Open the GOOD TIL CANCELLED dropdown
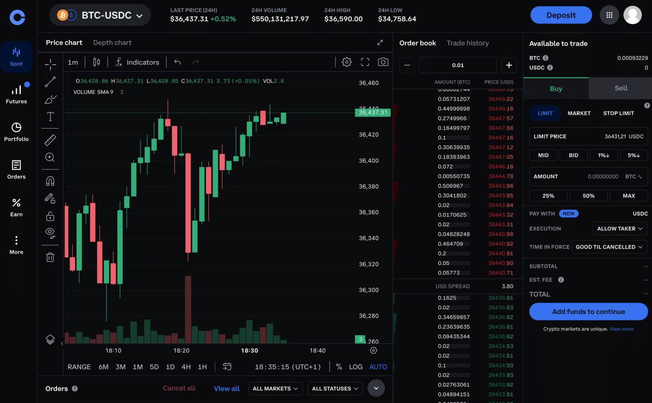The height and width of the screenshot is (403, 652). [x=609, y=247]
